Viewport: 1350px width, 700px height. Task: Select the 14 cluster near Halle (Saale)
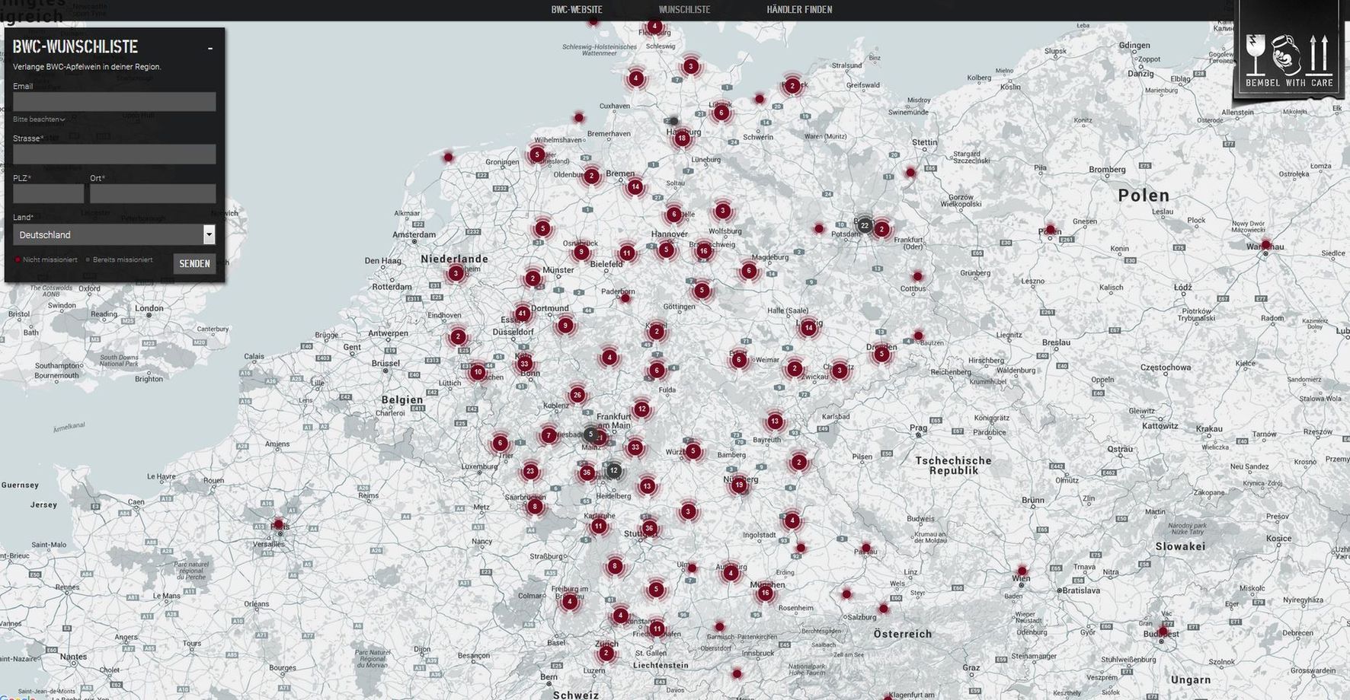coord(808,328)
